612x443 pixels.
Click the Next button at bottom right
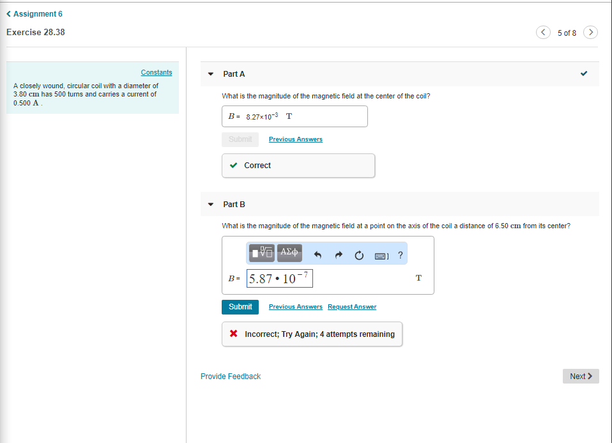[x=580, y=376]
